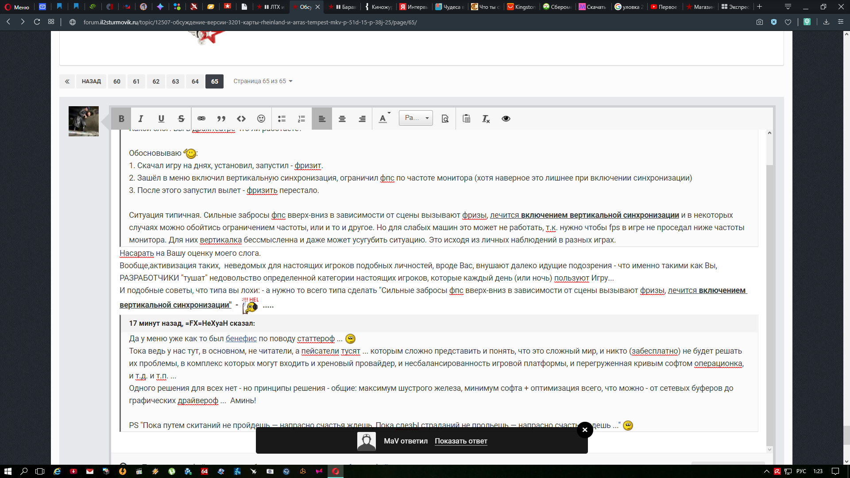Screen dimensions: 850x478
Task: Open the emoji picker in the editor
Action: point(261,119)
